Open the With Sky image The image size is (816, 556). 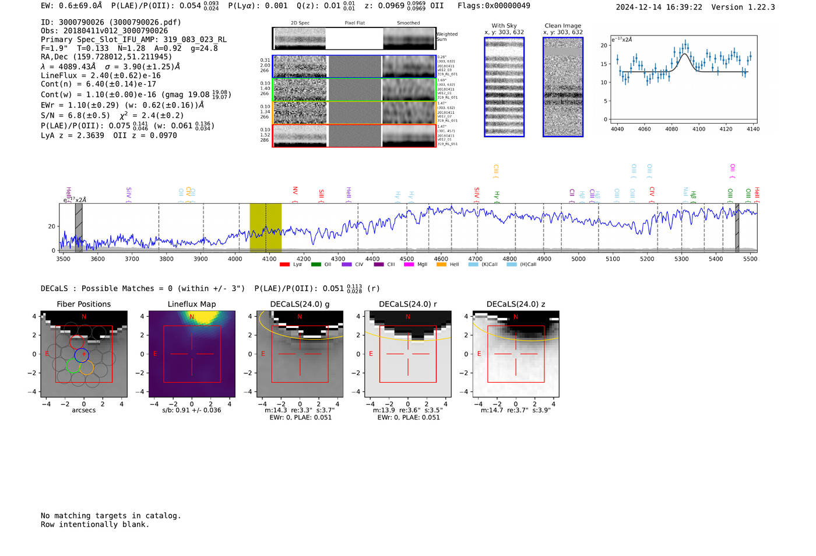(504, 87)
